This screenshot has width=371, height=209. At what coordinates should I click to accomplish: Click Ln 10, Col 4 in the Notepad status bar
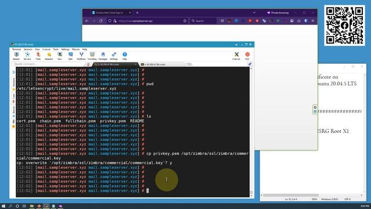click(291, 199)
